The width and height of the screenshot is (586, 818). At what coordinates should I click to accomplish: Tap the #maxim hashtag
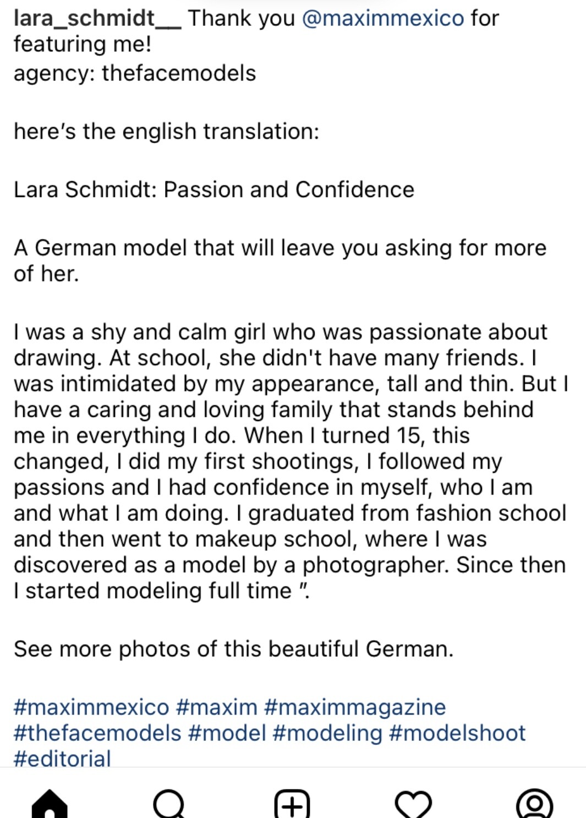[217, 707]
